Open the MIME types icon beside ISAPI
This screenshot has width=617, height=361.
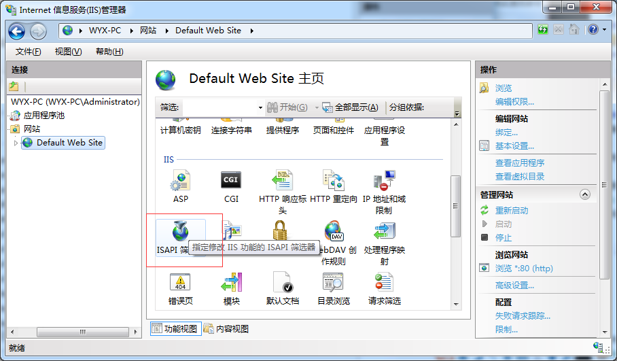[232, 230]
